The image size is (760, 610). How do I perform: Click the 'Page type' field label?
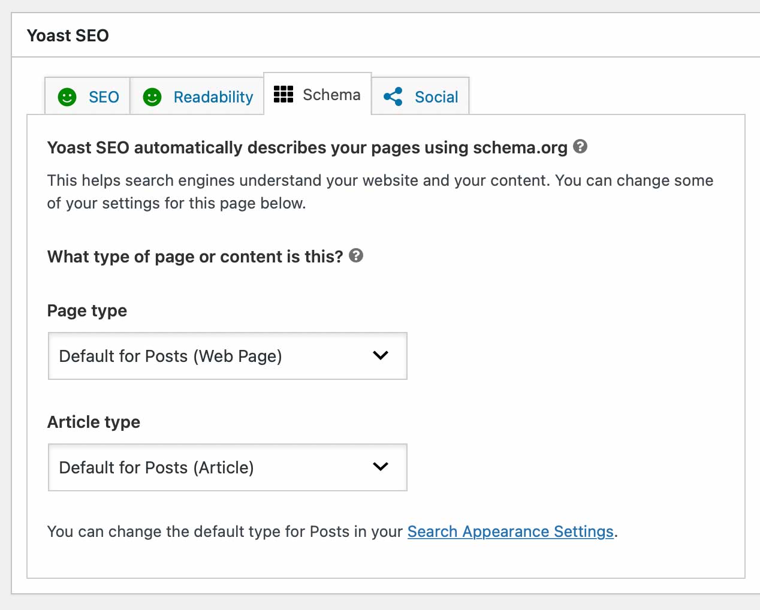(x=87, y=311)
